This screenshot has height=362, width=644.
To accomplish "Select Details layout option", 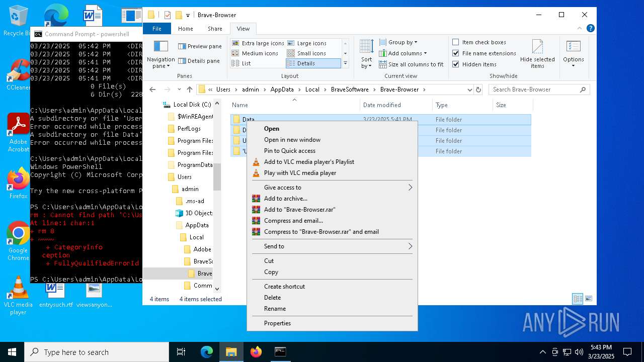I will 313,63.
